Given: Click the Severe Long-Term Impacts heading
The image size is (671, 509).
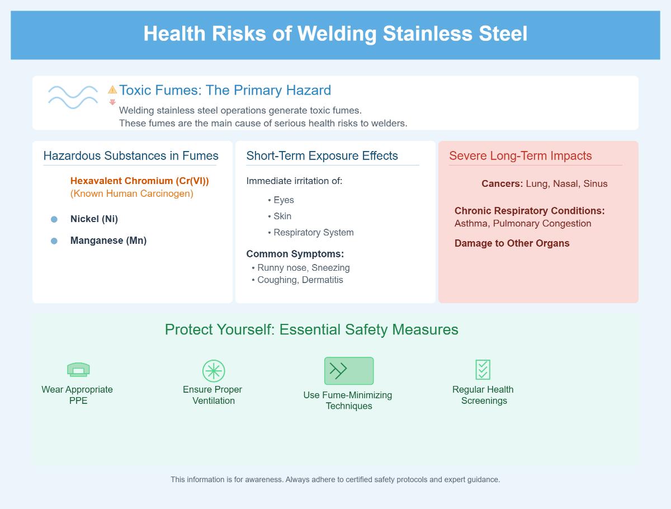Looking at the screenshot, I should point(521,156).
